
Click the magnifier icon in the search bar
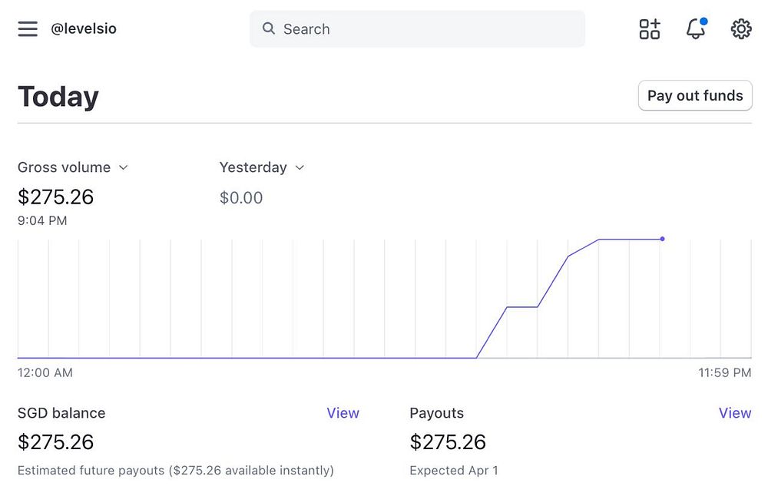point(269,29)
